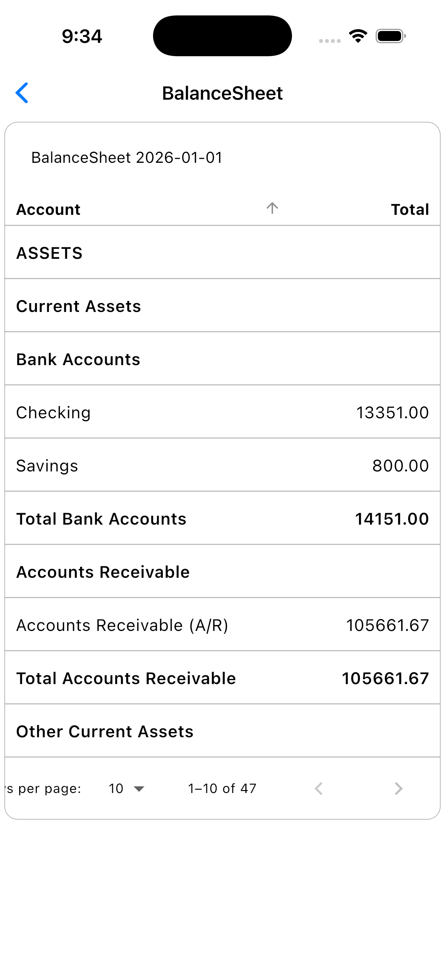Go to previous page of rows
The height and width of the screenshot is (968, 445).
coord(318,788)
